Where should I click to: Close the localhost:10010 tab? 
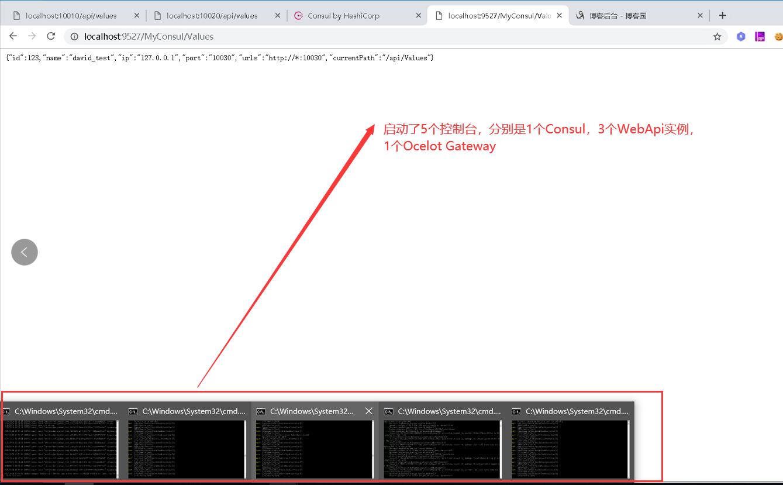pos(136,16)
